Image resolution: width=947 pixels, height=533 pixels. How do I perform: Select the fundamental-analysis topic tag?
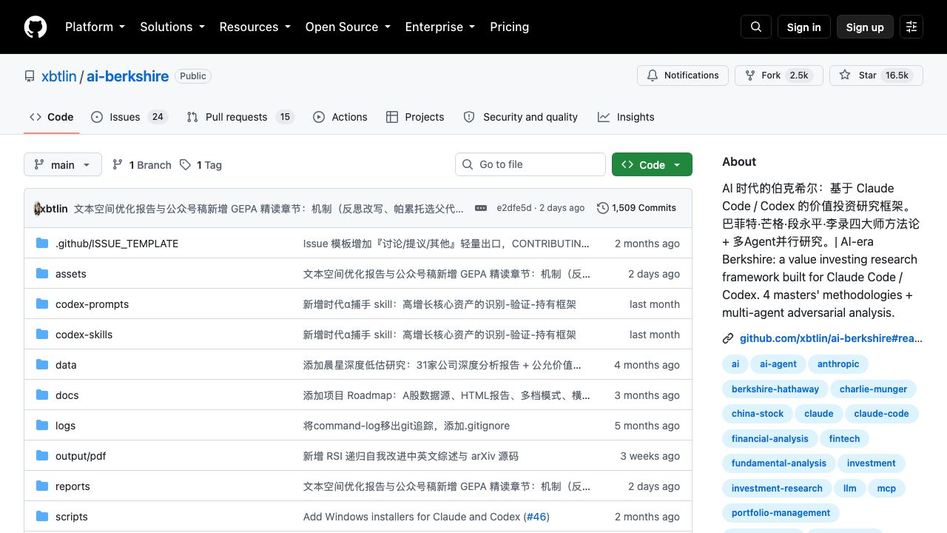778,463
